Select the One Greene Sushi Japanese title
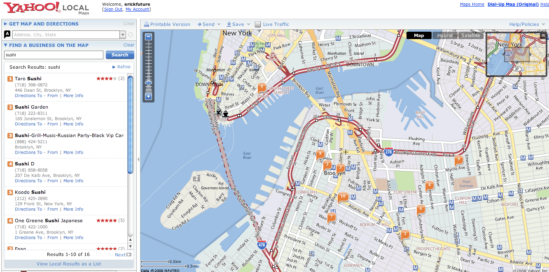Screen dimensions: 549x272 click(x=49, y=221)
